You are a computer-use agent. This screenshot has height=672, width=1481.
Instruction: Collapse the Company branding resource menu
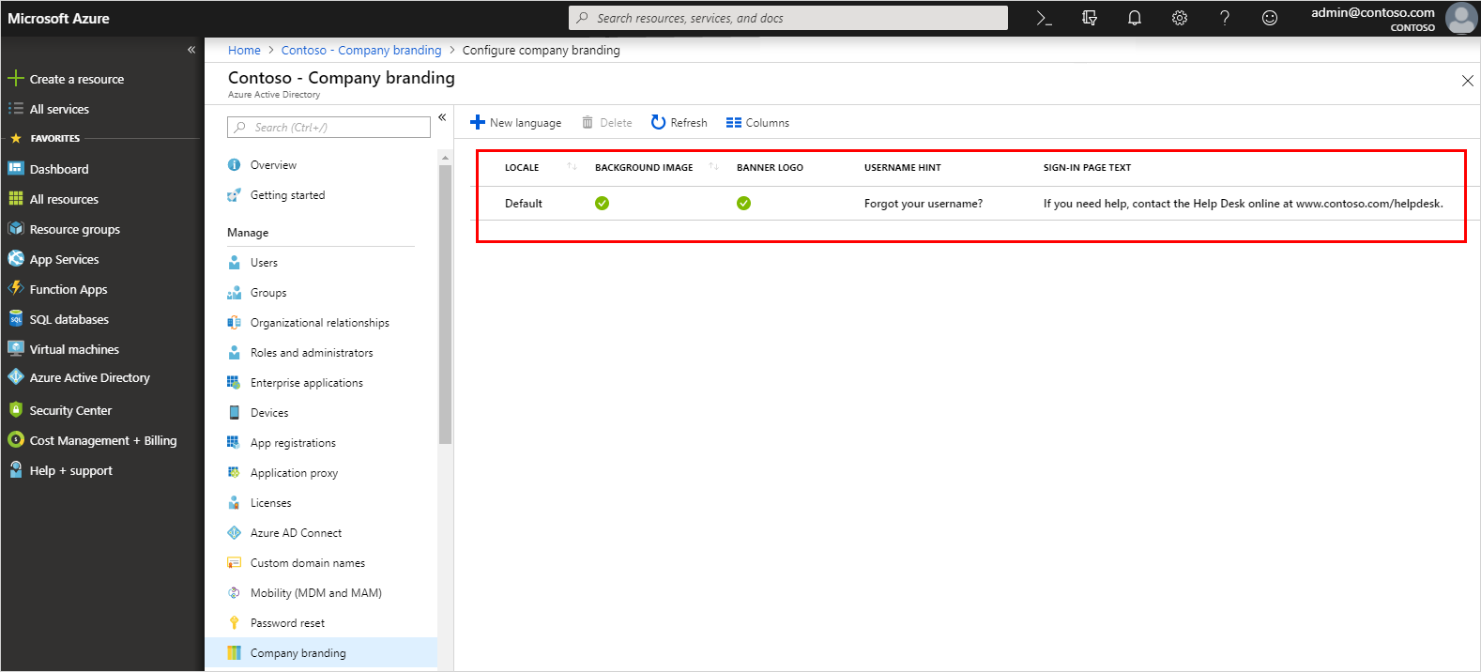[442, 117]
